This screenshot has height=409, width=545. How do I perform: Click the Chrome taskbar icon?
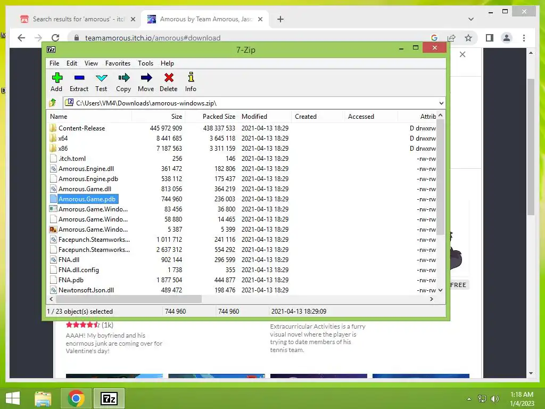[76, 398]
